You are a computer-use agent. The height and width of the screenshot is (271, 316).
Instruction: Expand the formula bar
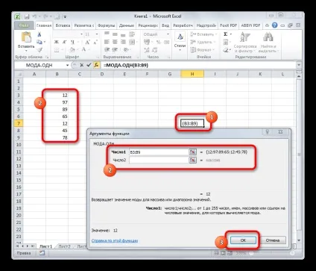point(299,65)
